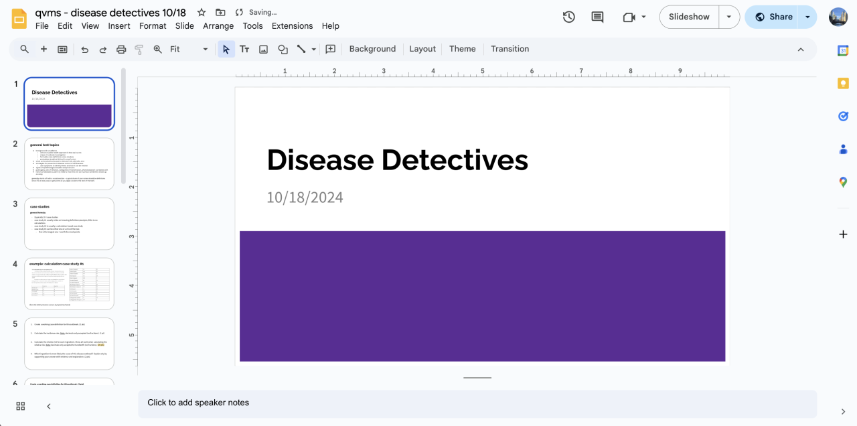Collapse the slide filmstrip panel
857x426 pixels.
49,406
